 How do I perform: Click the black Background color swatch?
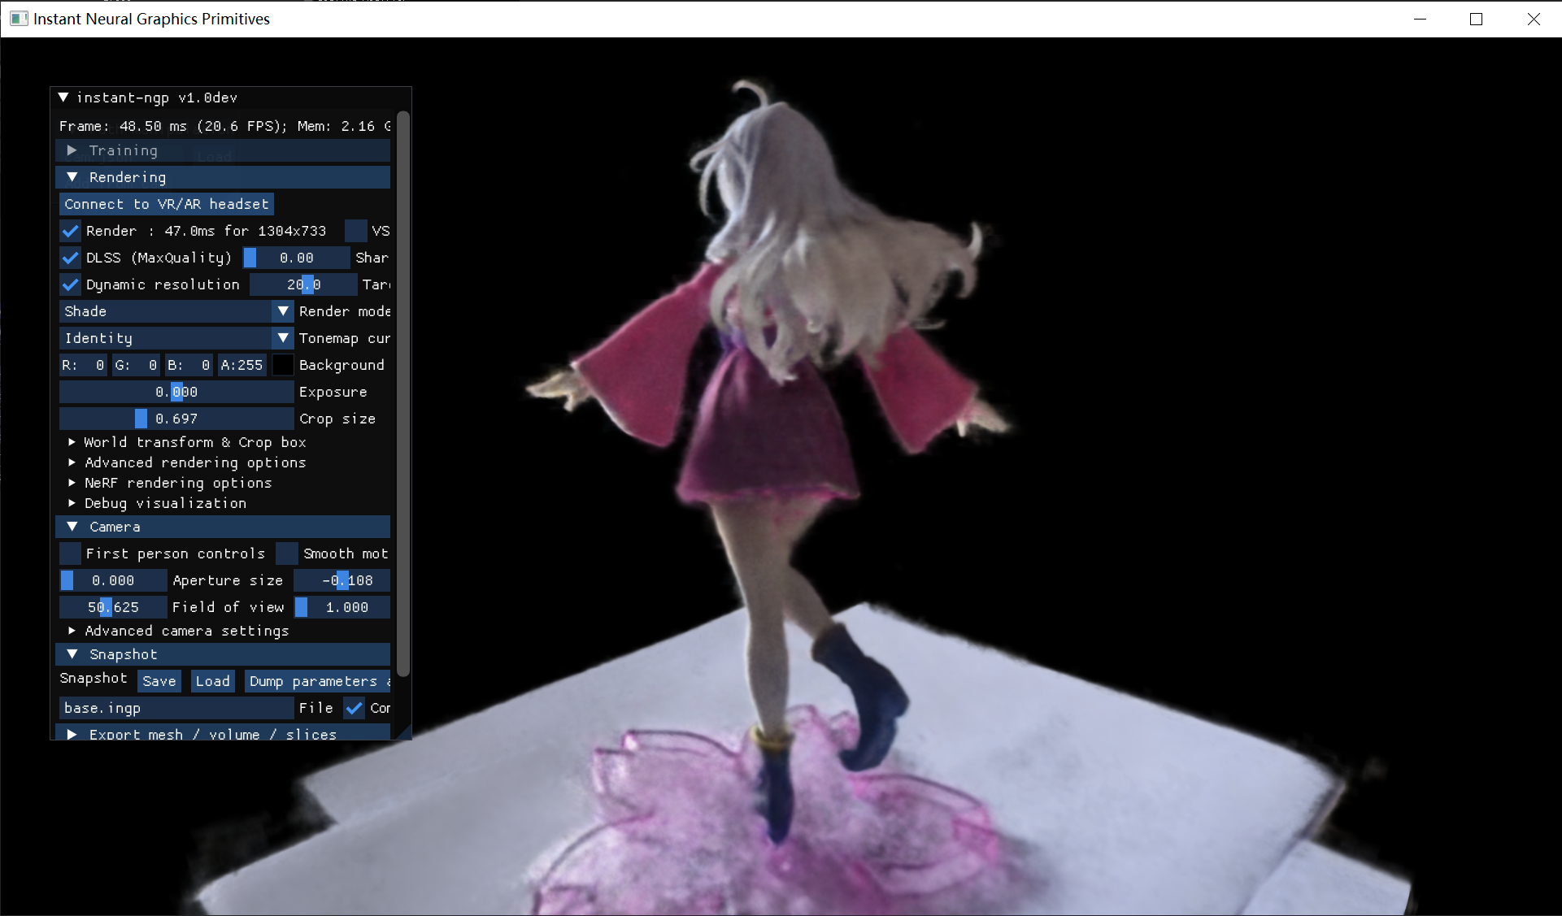point(282,365)
